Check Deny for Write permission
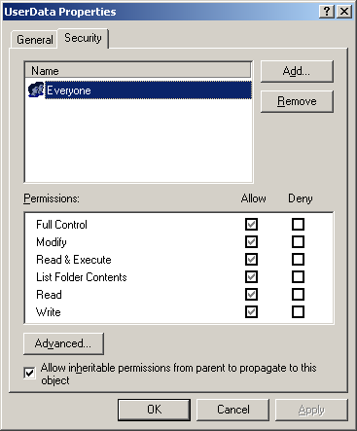Image resolution: width=357 pixels, height=431 pixels. pyautogui.click(x=298, y=311)
